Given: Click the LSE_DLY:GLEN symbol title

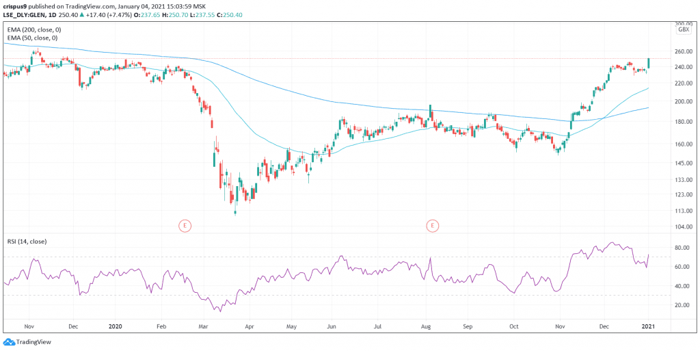Looking at the screenshot, I should click(23, 14).
